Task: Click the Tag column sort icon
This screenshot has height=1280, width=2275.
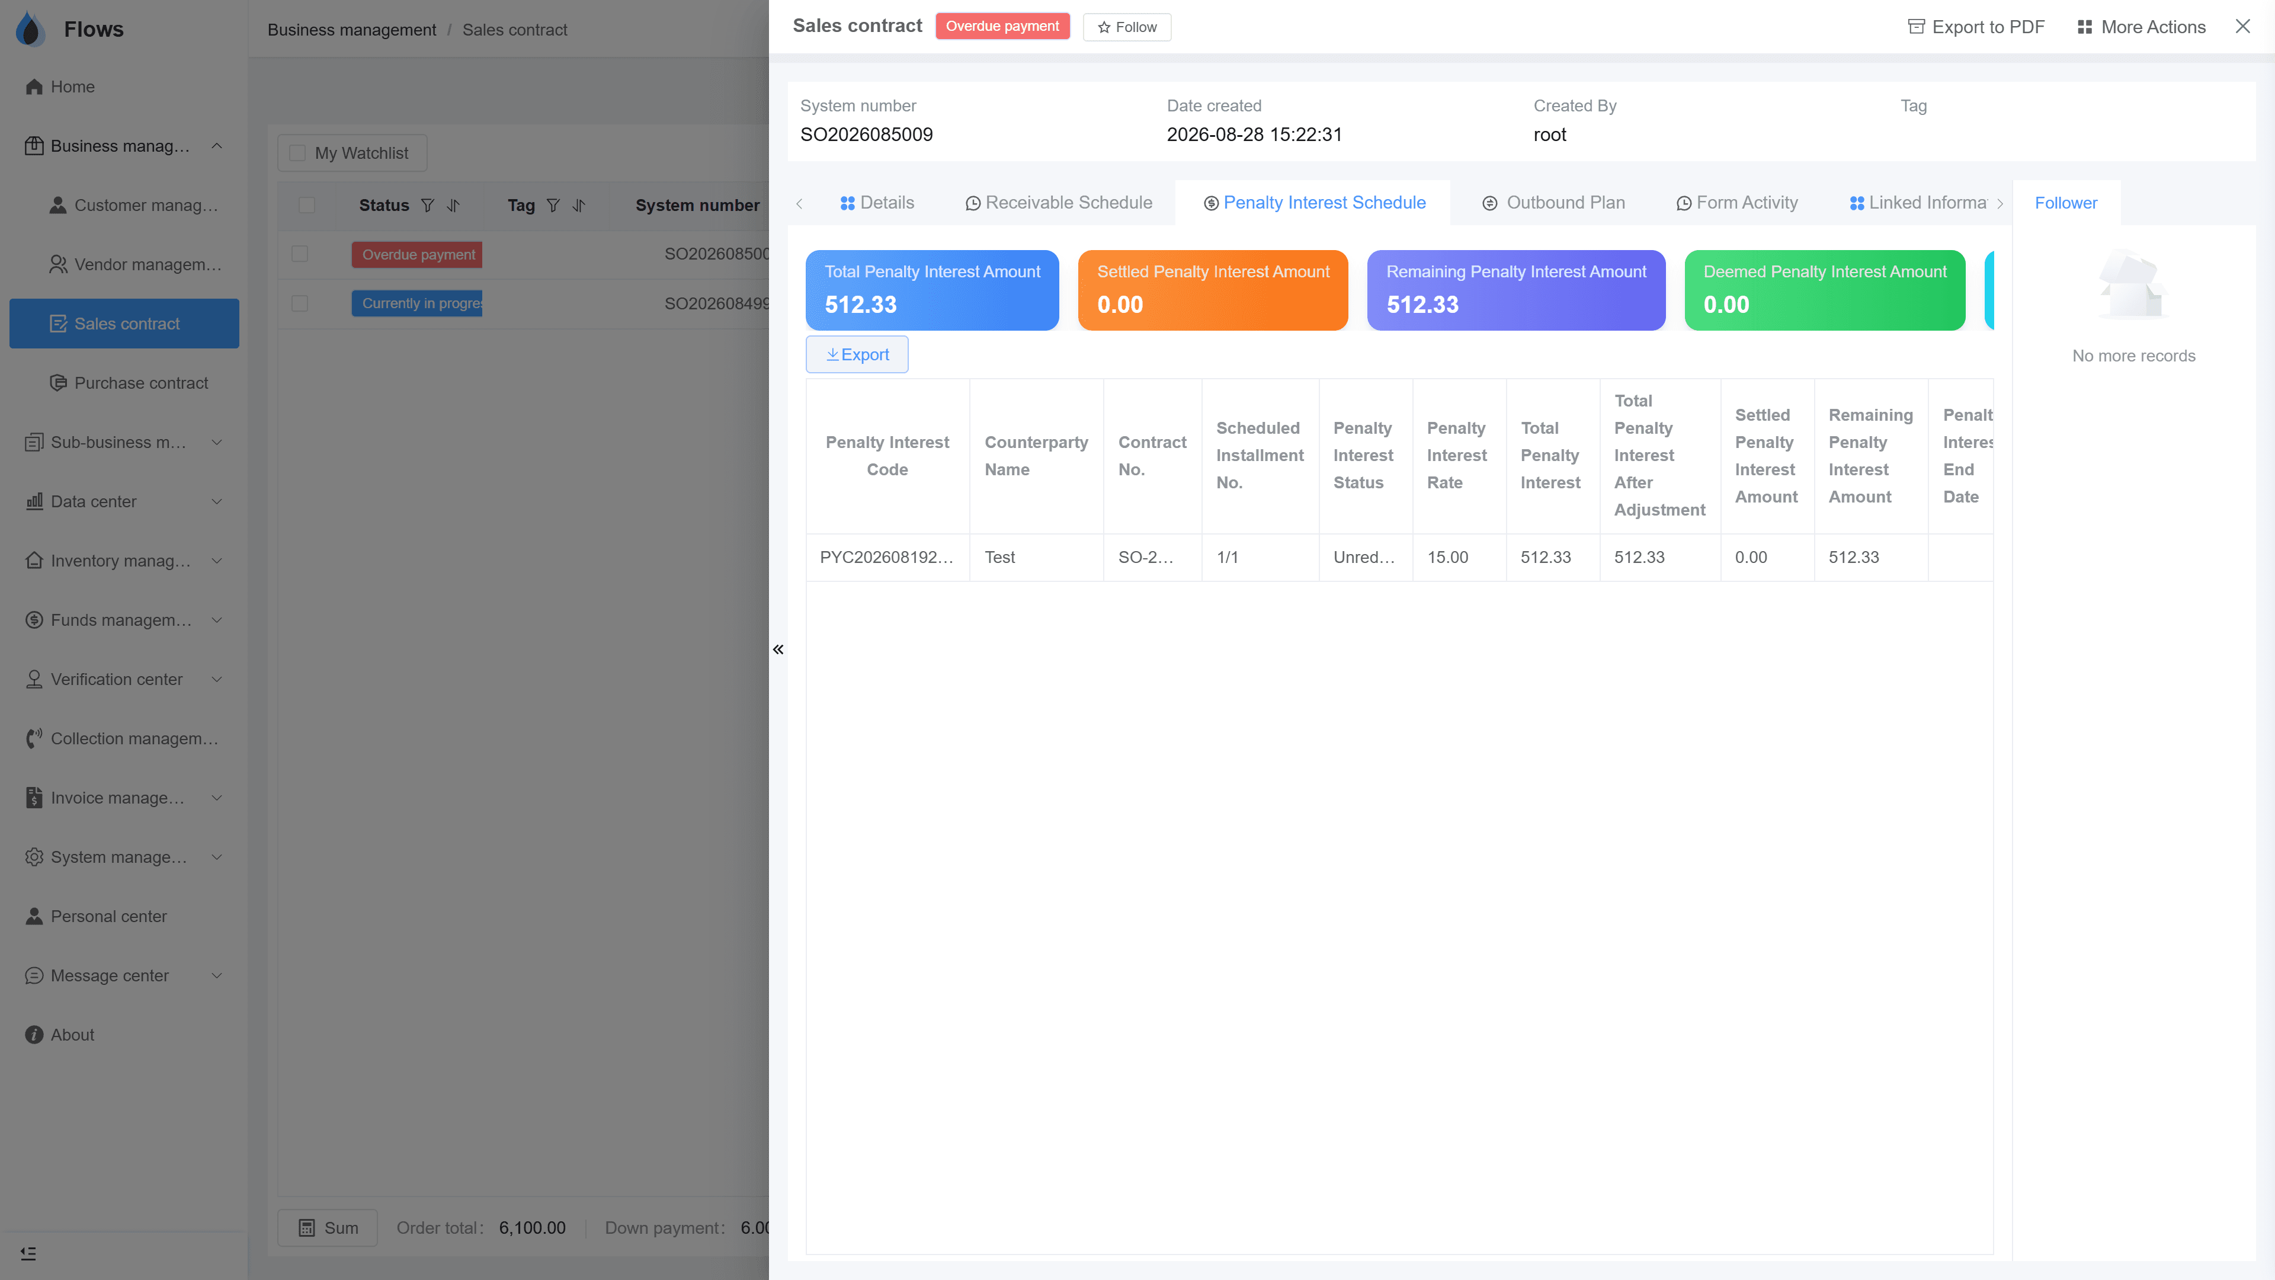Action: point(578,205)
